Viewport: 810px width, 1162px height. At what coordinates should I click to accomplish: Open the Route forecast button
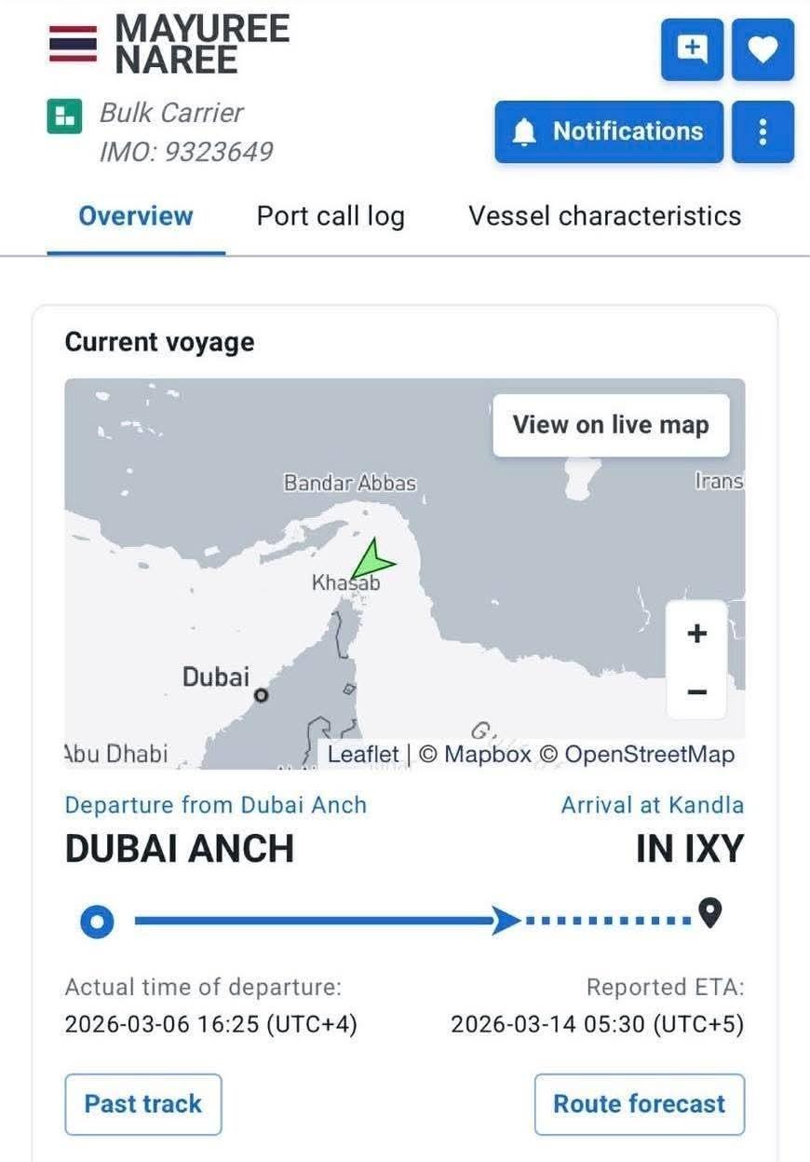point(640,1104)
